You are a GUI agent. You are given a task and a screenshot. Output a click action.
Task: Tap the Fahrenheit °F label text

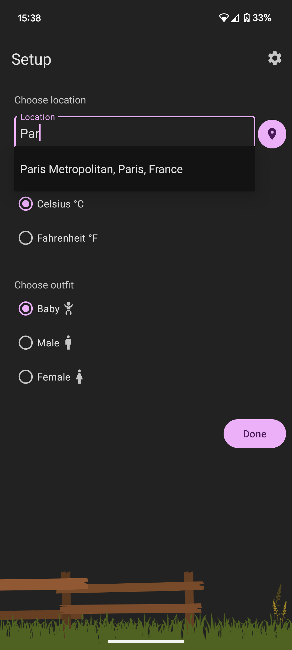[x=67, y=238]
